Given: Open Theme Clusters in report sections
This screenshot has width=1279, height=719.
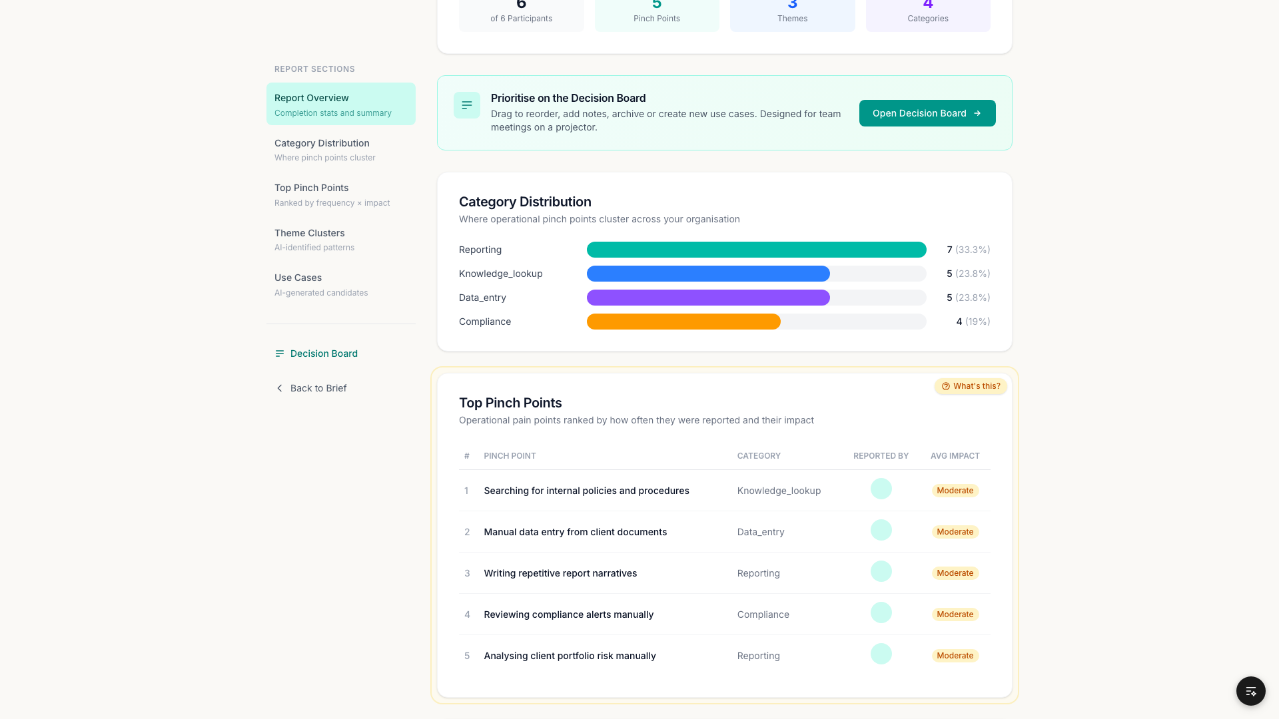Looking at the screenshot, I should click(341, 240).
